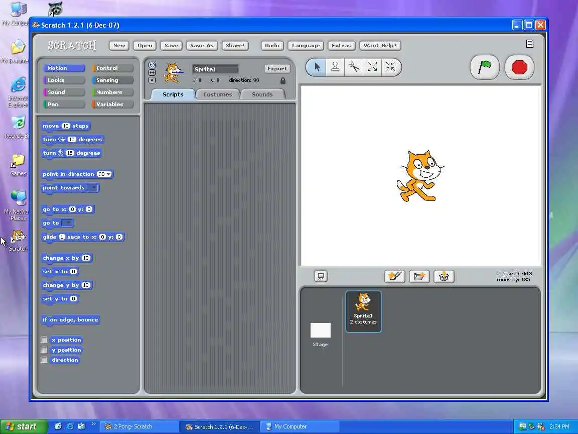The image size is (578, 434).
Task: Click the sprite thumbnail beside name field
Action: [173, 73]
